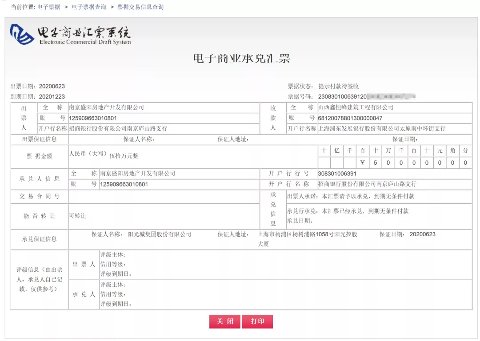Select the 承兑日期 label

coord(300,221)
